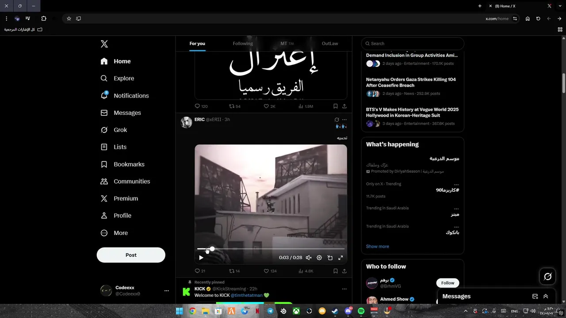The image size is (566, 318).
Task: Open the BTS's V Vogue World news item
Action: click(x=413, y=116)
